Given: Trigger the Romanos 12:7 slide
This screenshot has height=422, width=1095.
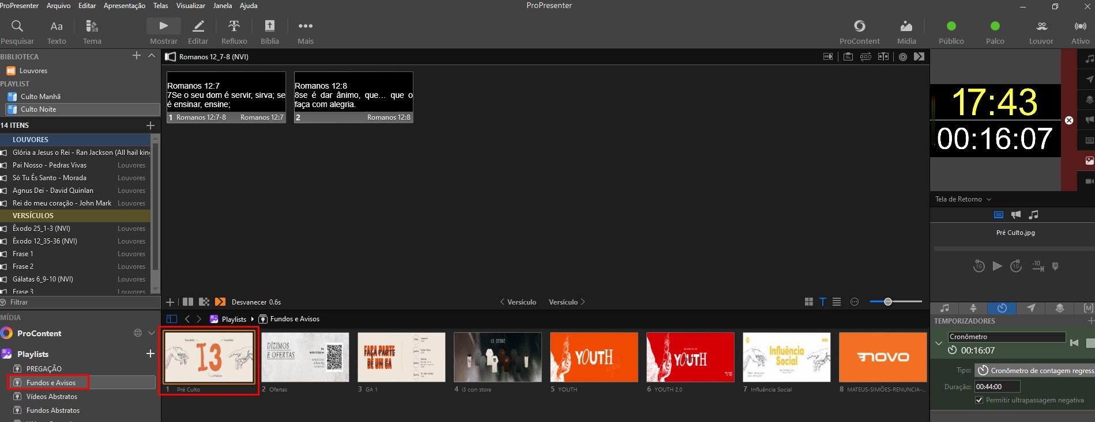Looking at the screenshot, I should [226, 97].
